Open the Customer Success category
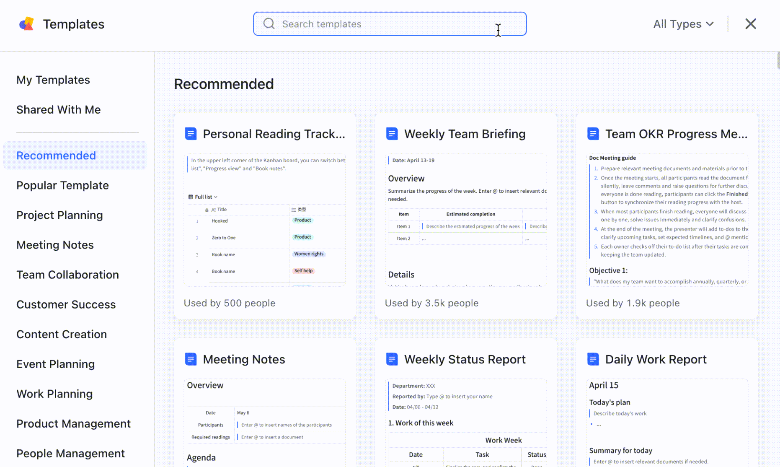The width and height of the screenshot is (780, 467). point(66,304)
